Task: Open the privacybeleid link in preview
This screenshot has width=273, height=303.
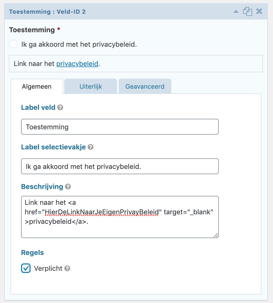Action: [77, 64]
